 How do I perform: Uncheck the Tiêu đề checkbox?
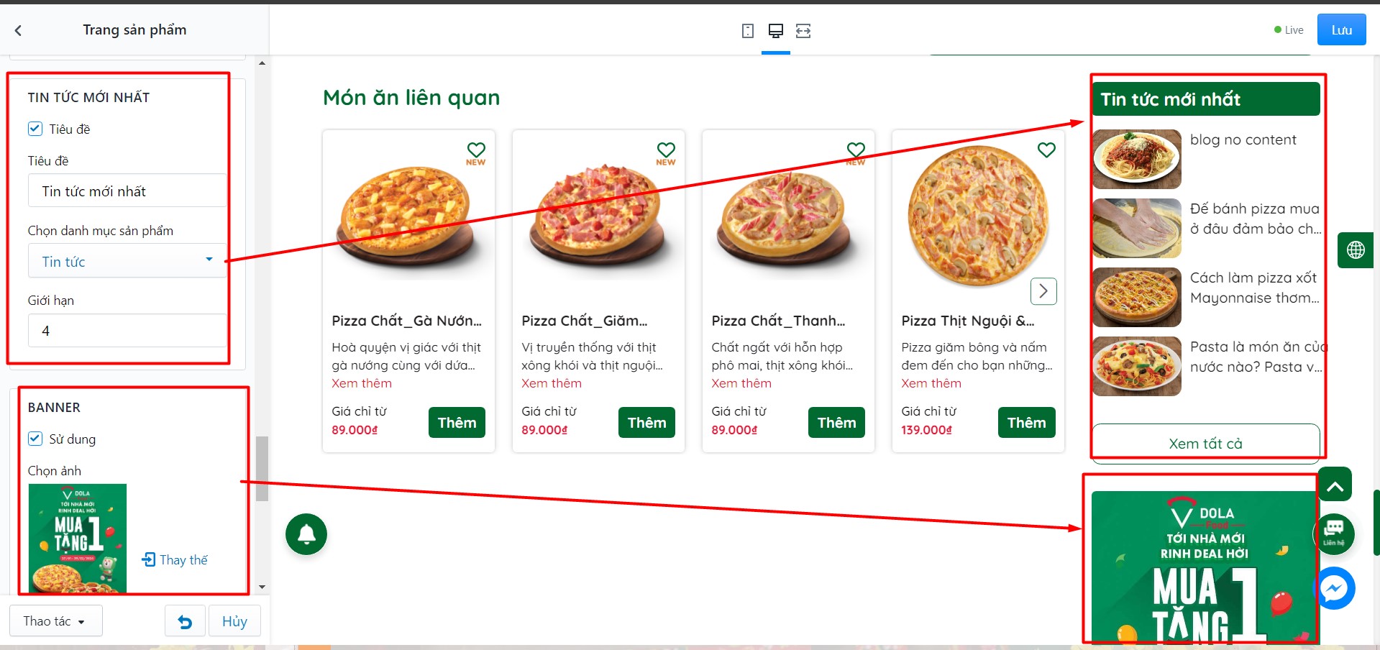[35, 129]
